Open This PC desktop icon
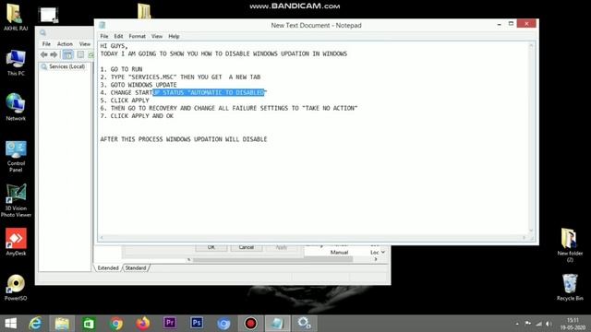The width and height of the screenshot is (591, 332). coord(16,62)
